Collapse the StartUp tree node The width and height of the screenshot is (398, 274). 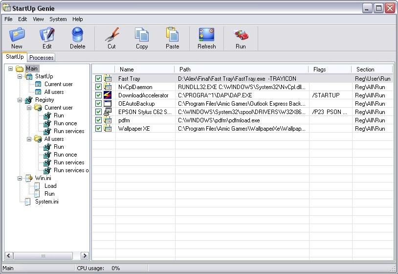20,76
